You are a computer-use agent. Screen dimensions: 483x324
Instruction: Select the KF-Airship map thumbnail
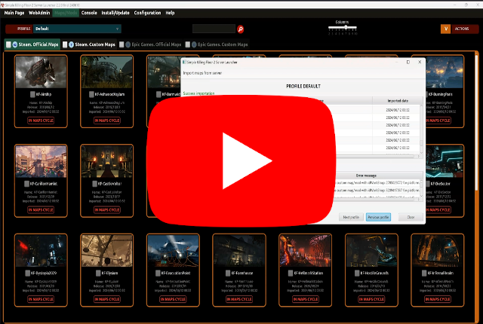point(41,72)
